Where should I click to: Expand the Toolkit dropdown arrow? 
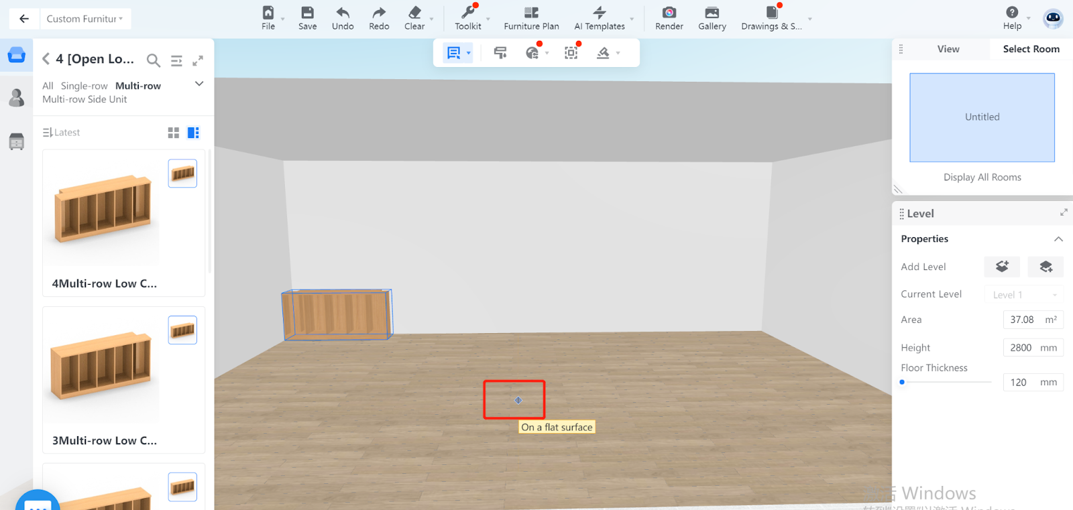point(488,19)
